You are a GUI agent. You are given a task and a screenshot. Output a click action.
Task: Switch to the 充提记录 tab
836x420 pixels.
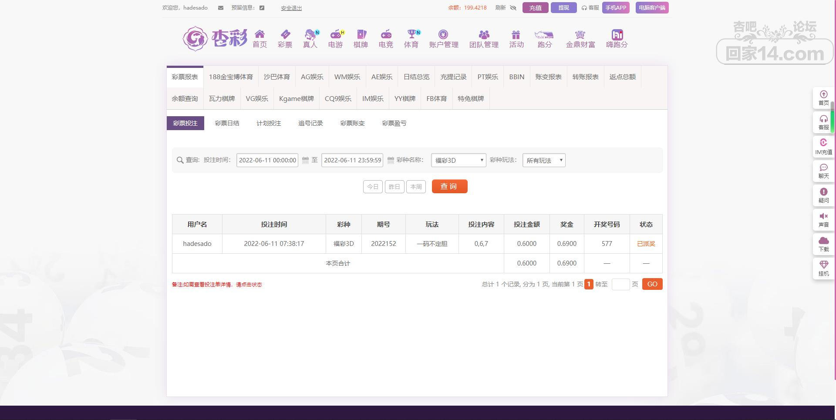coord(453,77)
